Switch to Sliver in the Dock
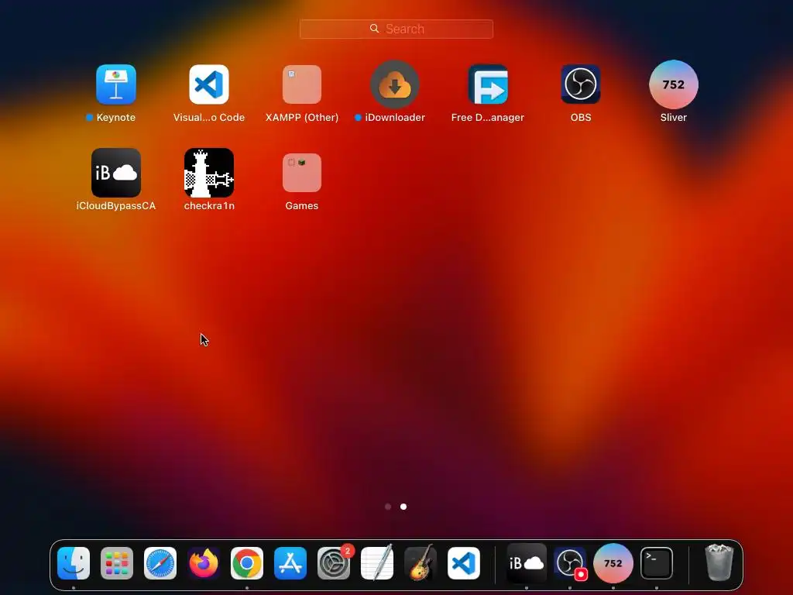Viewport: 793px width, 595px height. tap(613, 562)
